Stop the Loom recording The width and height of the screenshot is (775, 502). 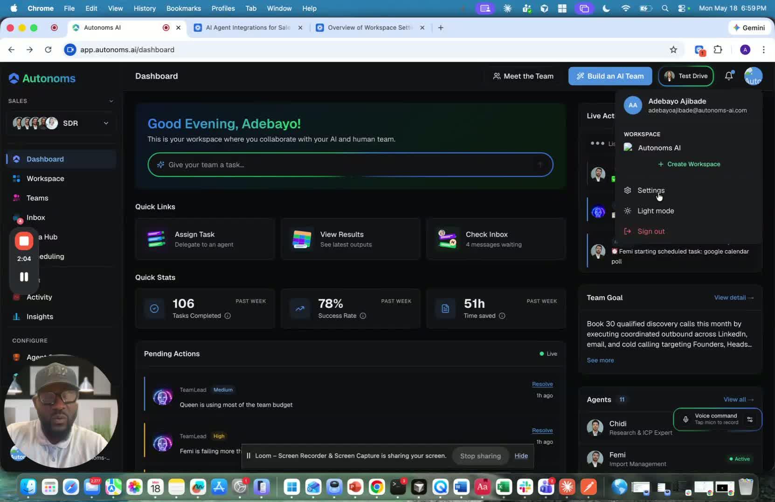tap(24, 241)
